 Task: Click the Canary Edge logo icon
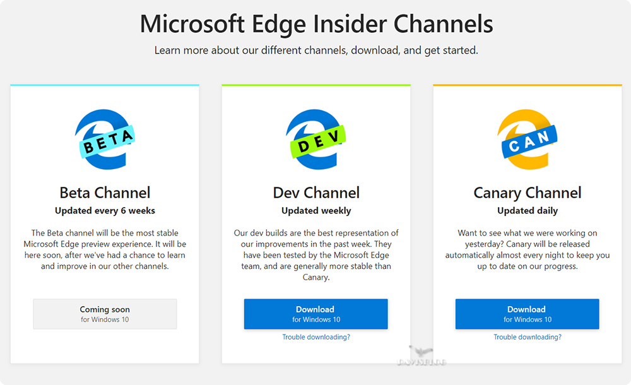click(527, 139)
